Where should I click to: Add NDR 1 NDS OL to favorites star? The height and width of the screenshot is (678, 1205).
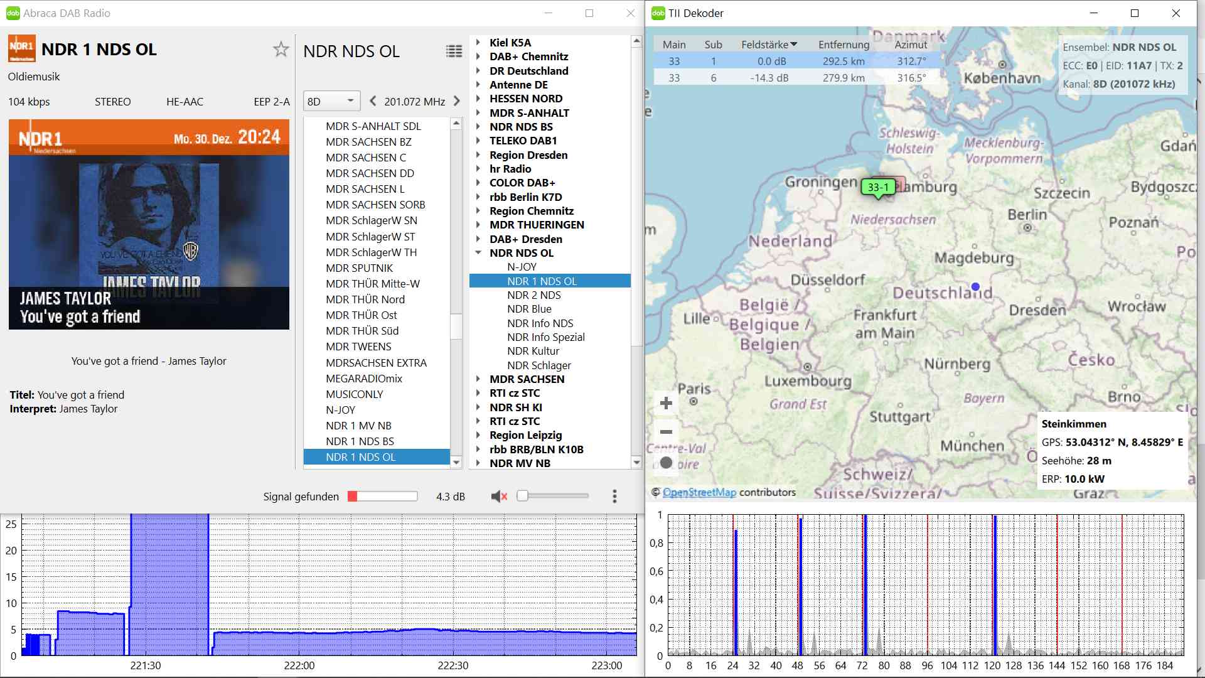(x=281, y=50)
